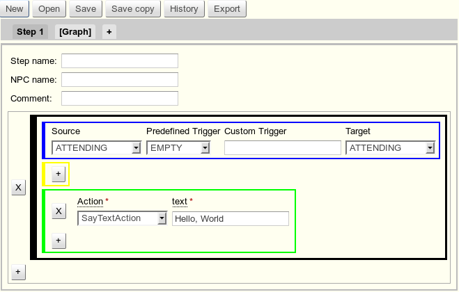Click the Custom Trigger text field
The image size is (459, 292).
click(282, 148)
